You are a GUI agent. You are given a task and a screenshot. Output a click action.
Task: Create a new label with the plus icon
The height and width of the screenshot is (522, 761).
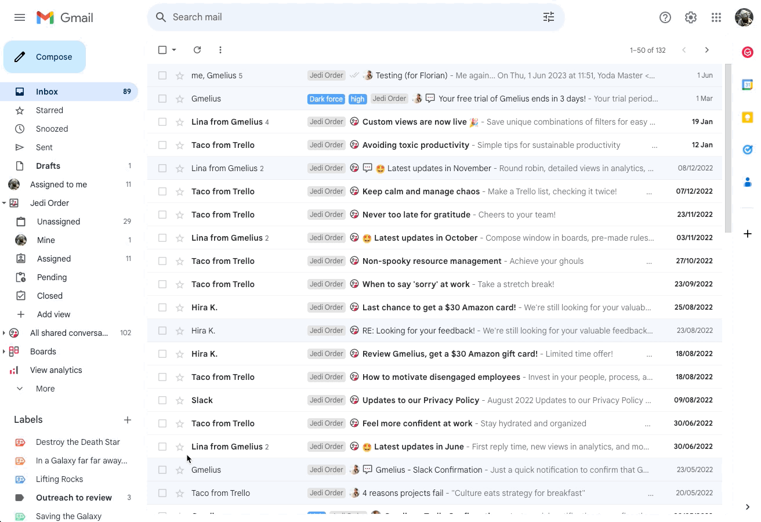pyautogui.click(x=128, y=420)
